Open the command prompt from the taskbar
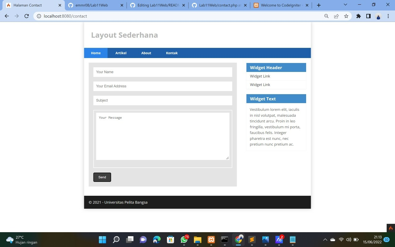395x247 pixels. pyautogui.click(x=224, y=239)
